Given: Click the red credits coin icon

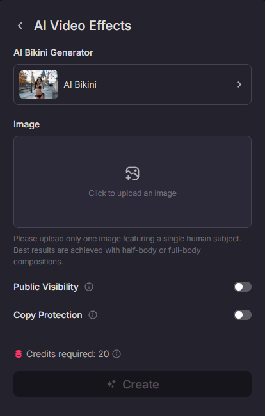Looking at the screenshot, I should (19, 354).
